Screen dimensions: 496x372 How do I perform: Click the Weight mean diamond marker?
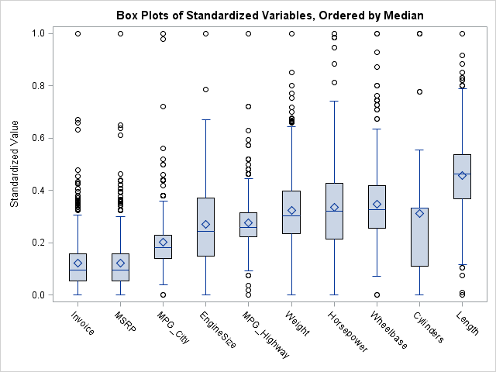click(291, 210)
